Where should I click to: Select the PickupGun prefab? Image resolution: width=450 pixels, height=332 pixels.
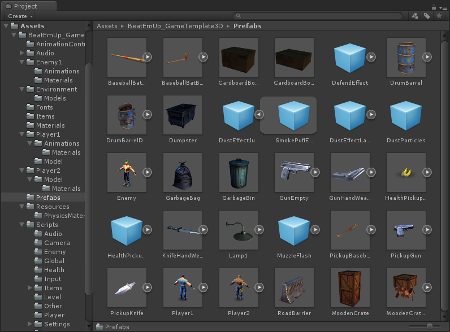point(406,230)
